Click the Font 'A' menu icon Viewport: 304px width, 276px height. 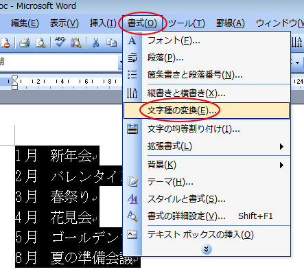pyautogui.click(x=132, y=41)
